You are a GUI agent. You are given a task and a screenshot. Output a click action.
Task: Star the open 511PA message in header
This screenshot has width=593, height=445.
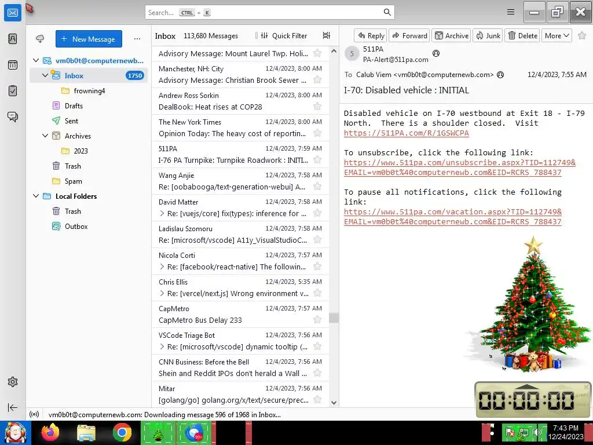tap(582, 35)
